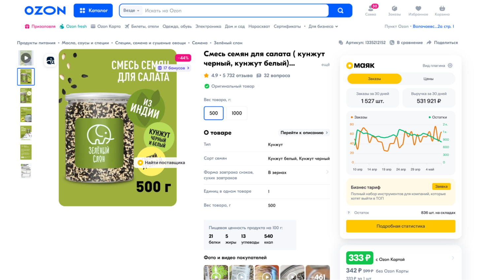Play the product video thumbnail
495x280 pixels.
(26, 58)
